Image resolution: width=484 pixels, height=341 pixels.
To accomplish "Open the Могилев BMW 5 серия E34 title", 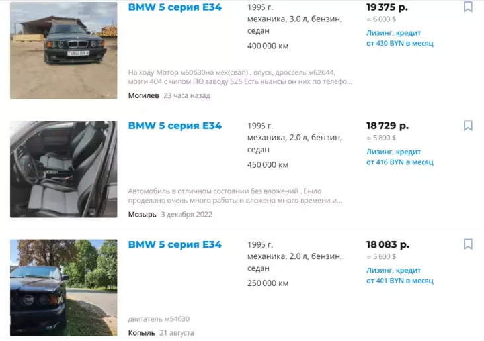I will [x=175, y=7].
